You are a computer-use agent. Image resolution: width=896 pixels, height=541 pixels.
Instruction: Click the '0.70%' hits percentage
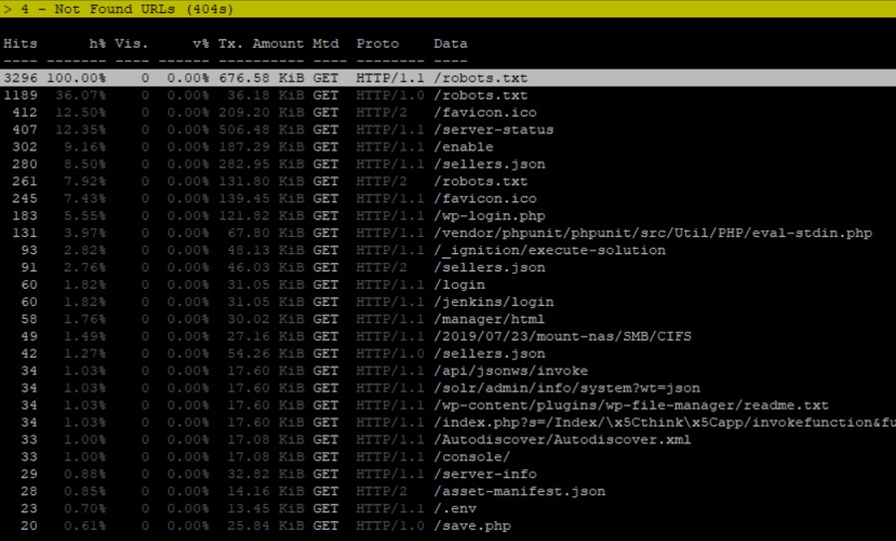tap(85, 508)
